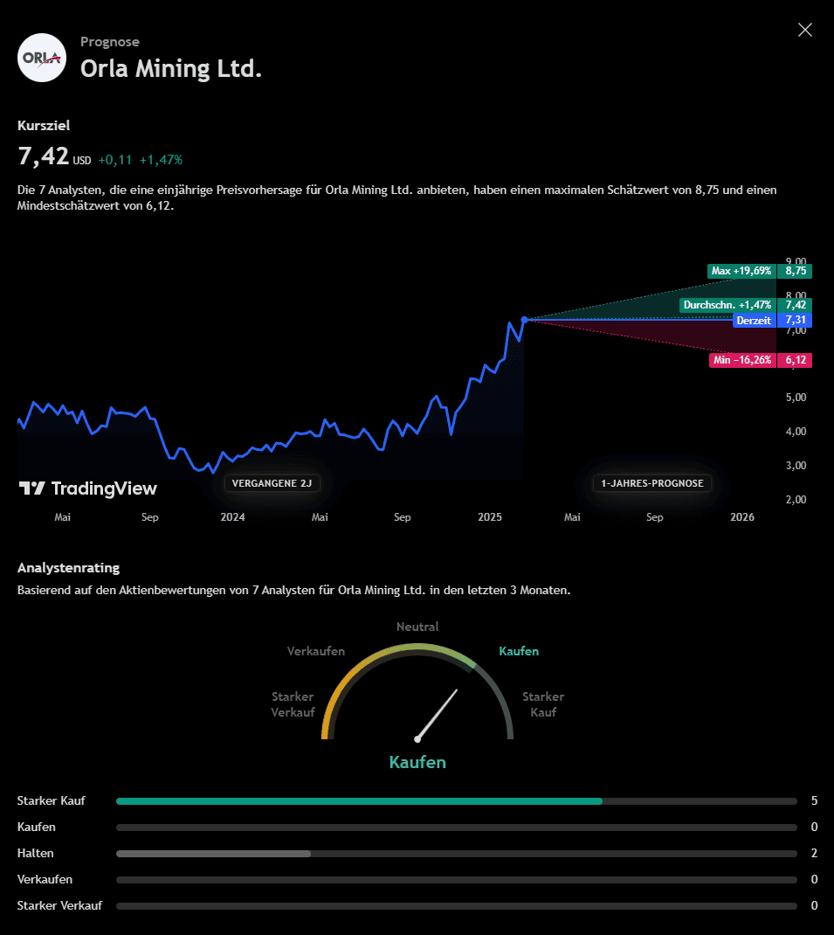Click the Verkaufen rating bar in the list
The height and width of the screenshot is (935, 834).
(x=457, y=880)
